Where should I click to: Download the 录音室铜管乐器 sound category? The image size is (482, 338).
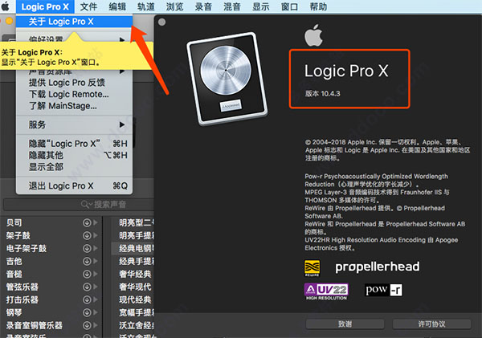click(x=87, y=325)
